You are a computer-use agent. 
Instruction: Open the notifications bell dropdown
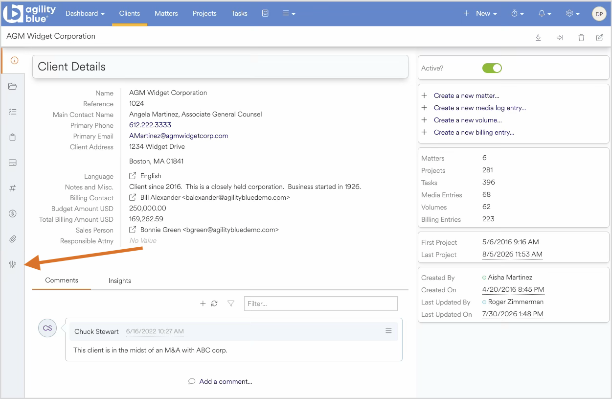tap(545, 14)
